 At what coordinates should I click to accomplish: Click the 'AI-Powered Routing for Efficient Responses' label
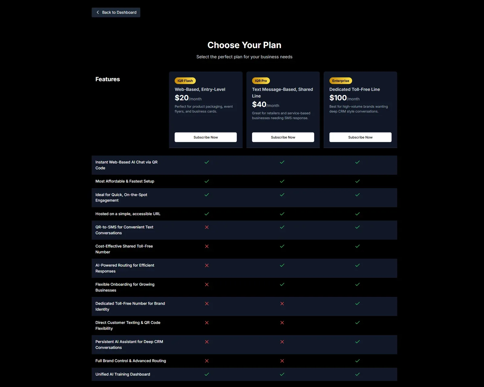click(x=125, y=268)
